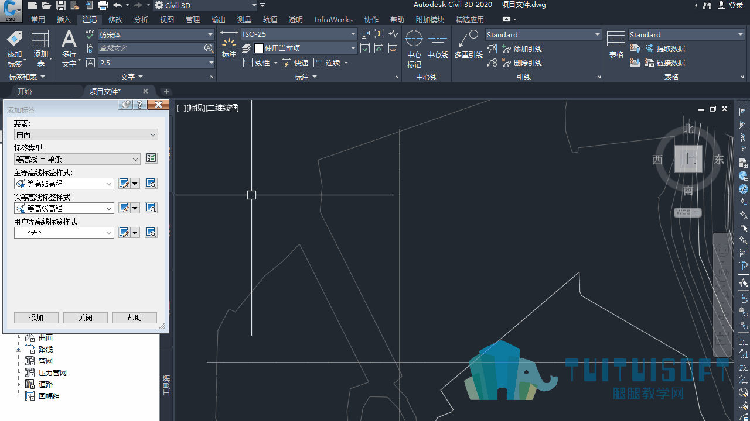This screenshot has height=421, width=750.
Task: Select the Centerline (中心线) tool
Action: coord(438,44)
